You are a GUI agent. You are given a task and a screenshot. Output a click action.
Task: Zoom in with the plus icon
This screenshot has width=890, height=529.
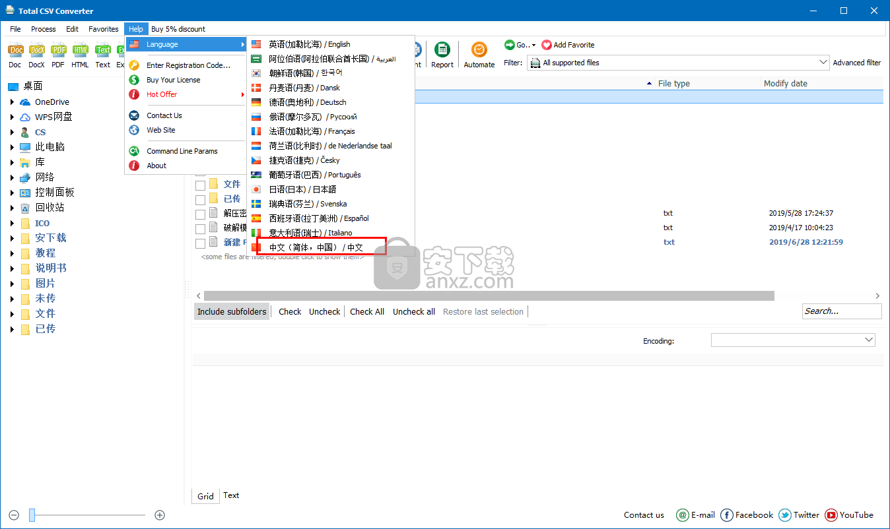pos(160,515)
